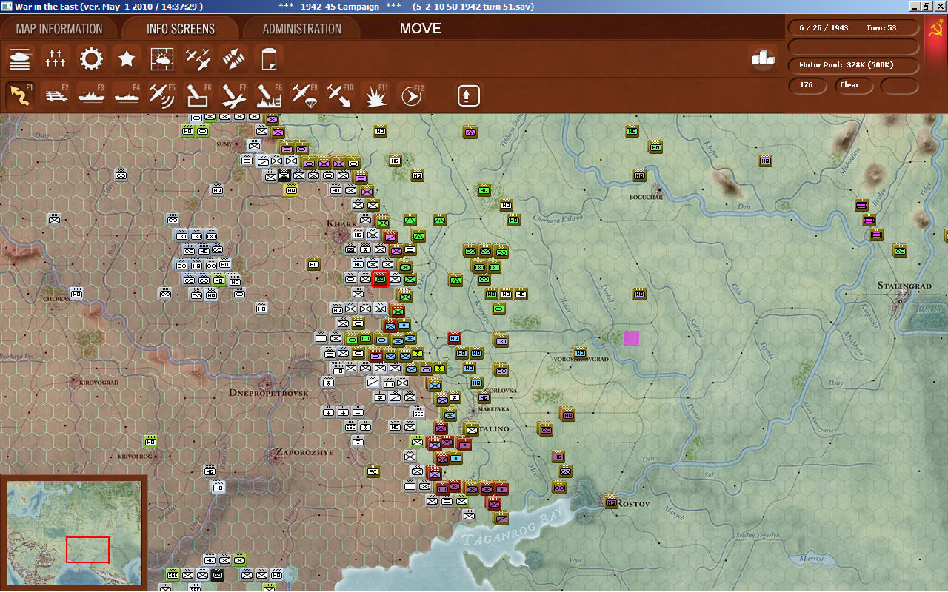Open the air doctrine planes icon

[198, 58]
